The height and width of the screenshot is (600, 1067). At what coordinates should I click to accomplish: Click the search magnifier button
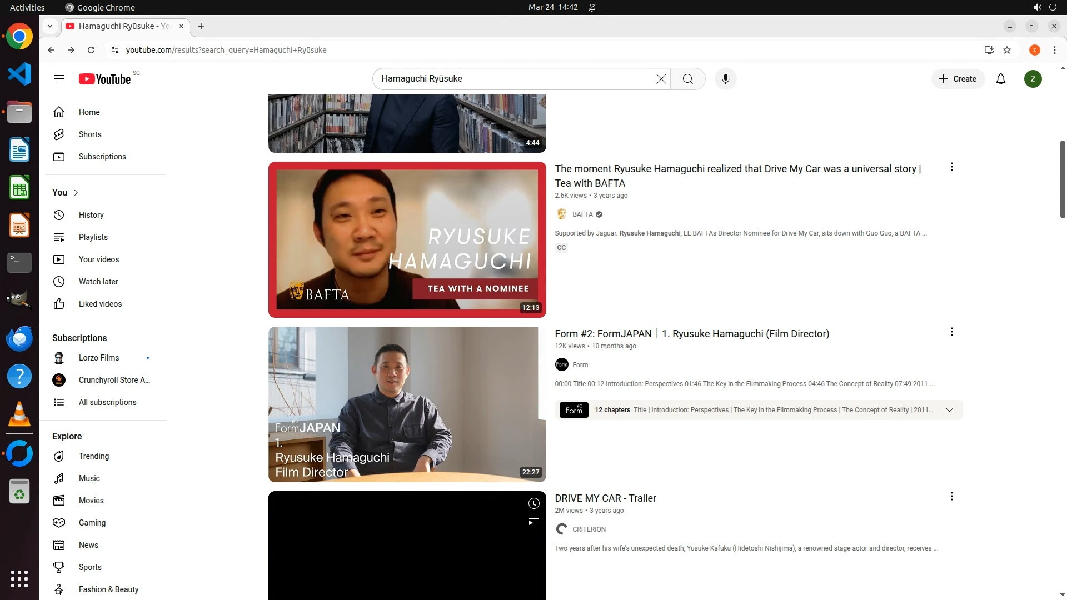687,79
